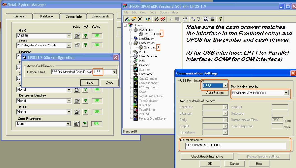Test the Scale device

click(x=85, y=45)
